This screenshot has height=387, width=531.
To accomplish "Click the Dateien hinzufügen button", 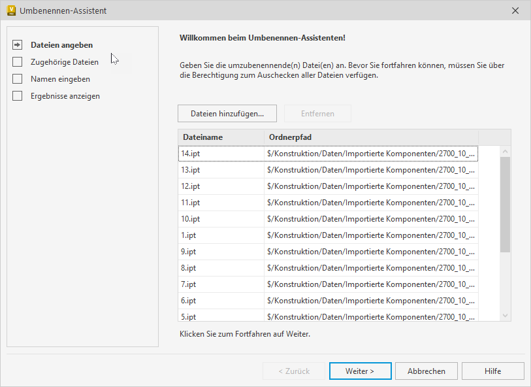I will 227,113.
